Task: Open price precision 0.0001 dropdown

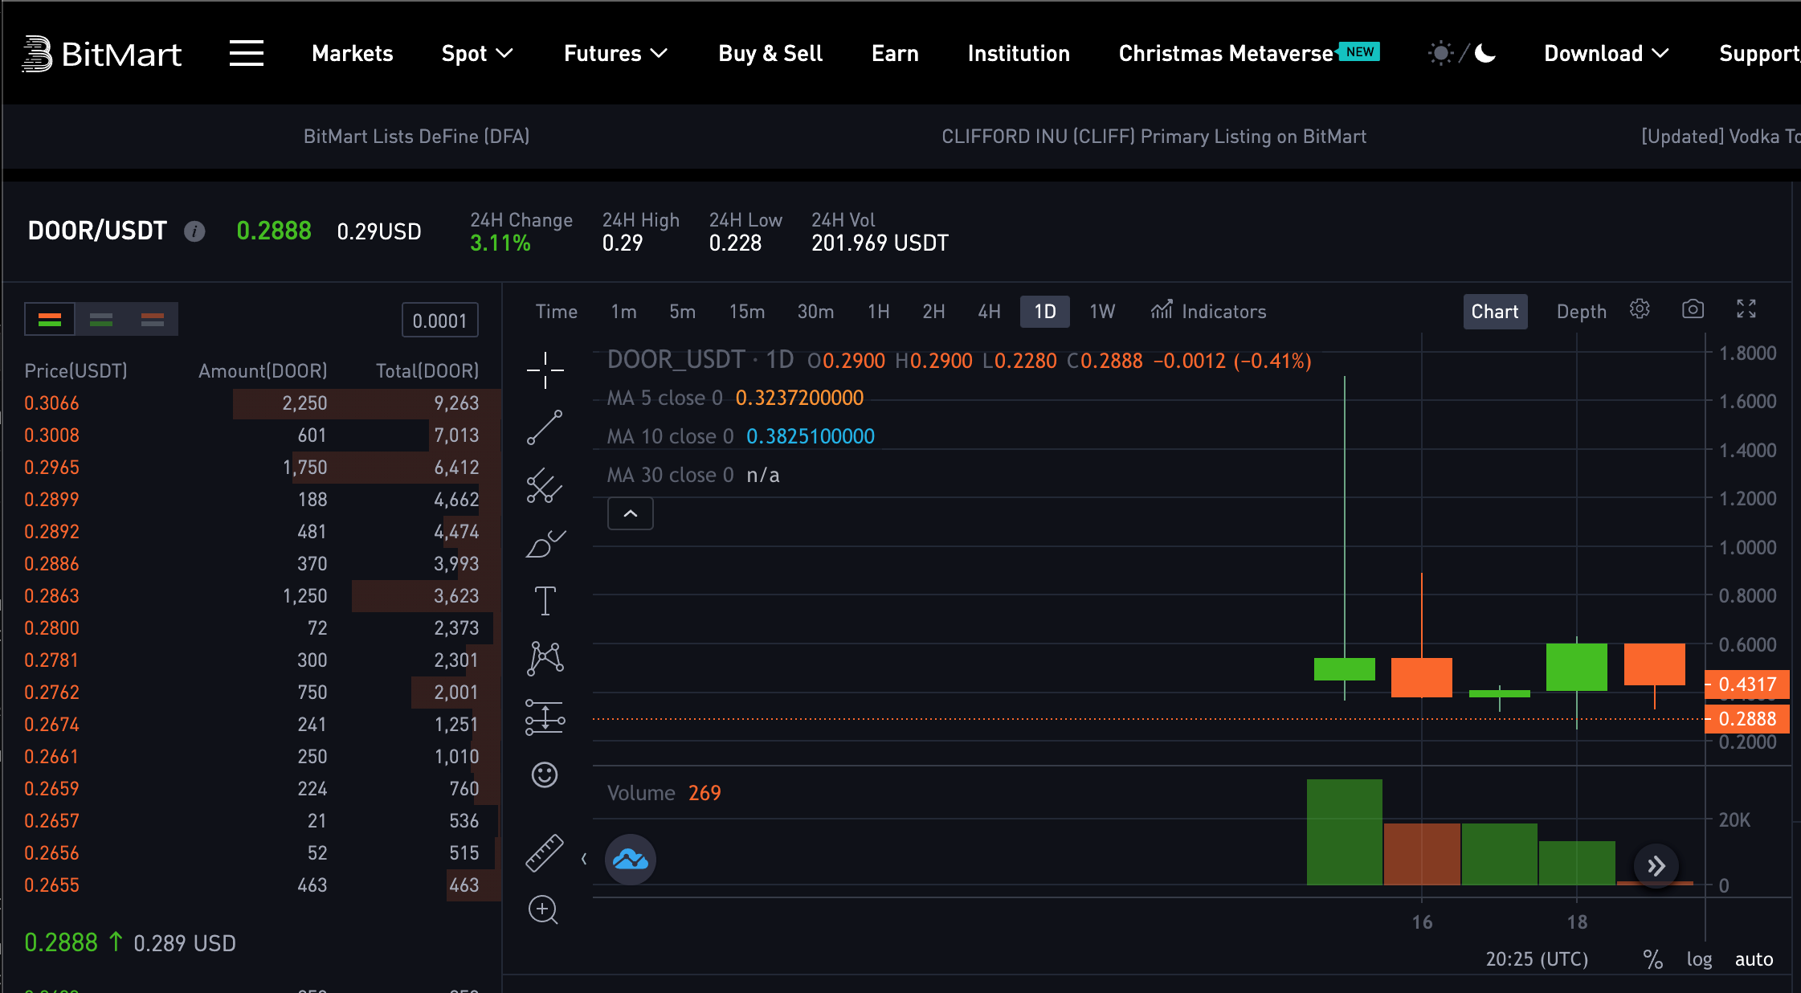Action: click(x=439, y=321)
